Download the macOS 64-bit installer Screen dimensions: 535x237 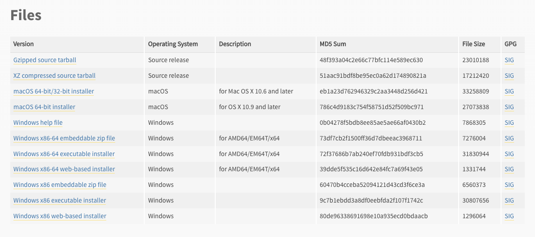point(44,107)
